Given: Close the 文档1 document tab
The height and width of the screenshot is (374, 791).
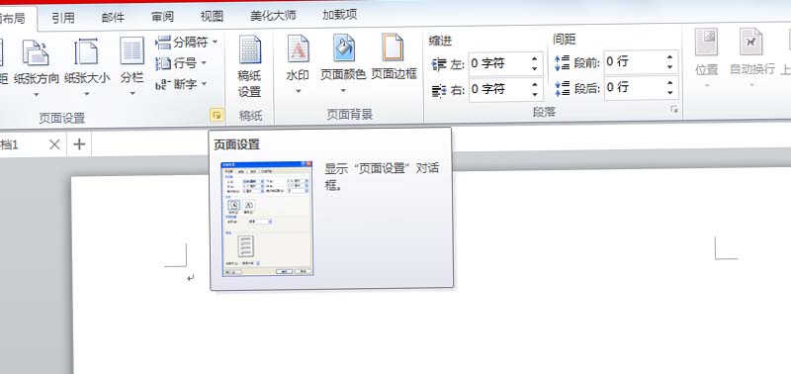Looking at the screenshot, I should (x=54, y=144).
